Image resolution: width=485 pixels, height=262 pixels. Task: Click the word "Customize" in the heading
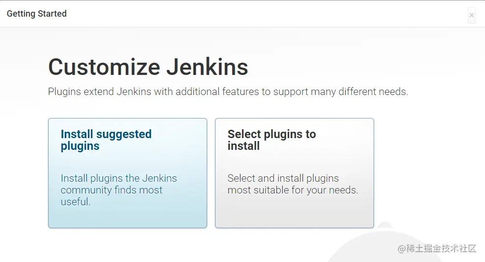click(x=104, y=67)
